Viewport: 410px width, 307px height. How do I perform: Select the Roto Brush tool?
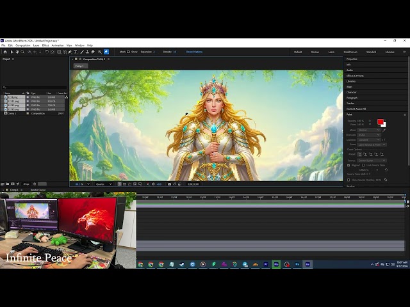tap(100, 52)
